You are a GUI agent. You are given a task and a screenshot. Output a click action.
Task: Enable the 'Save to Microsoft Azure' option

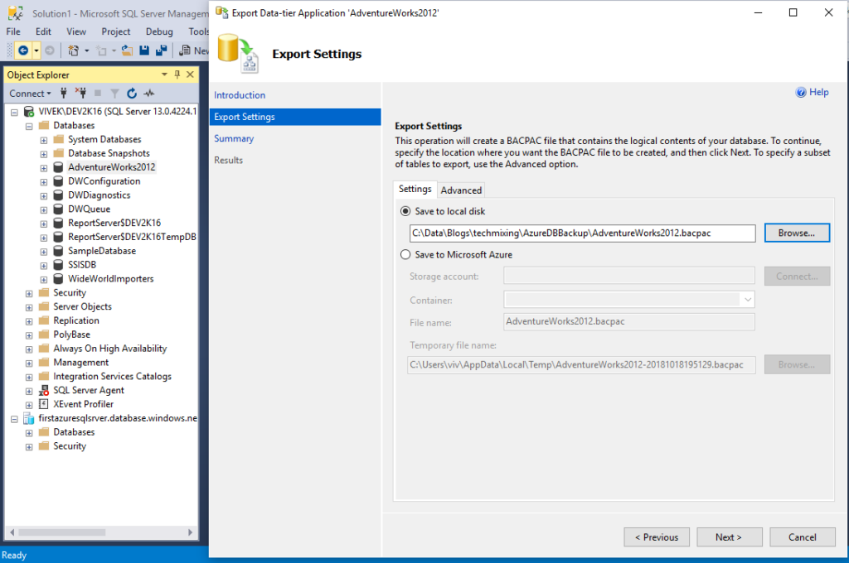point(405,254)
